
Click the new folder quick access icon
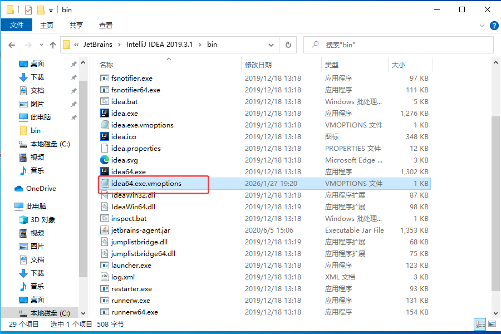41,10
